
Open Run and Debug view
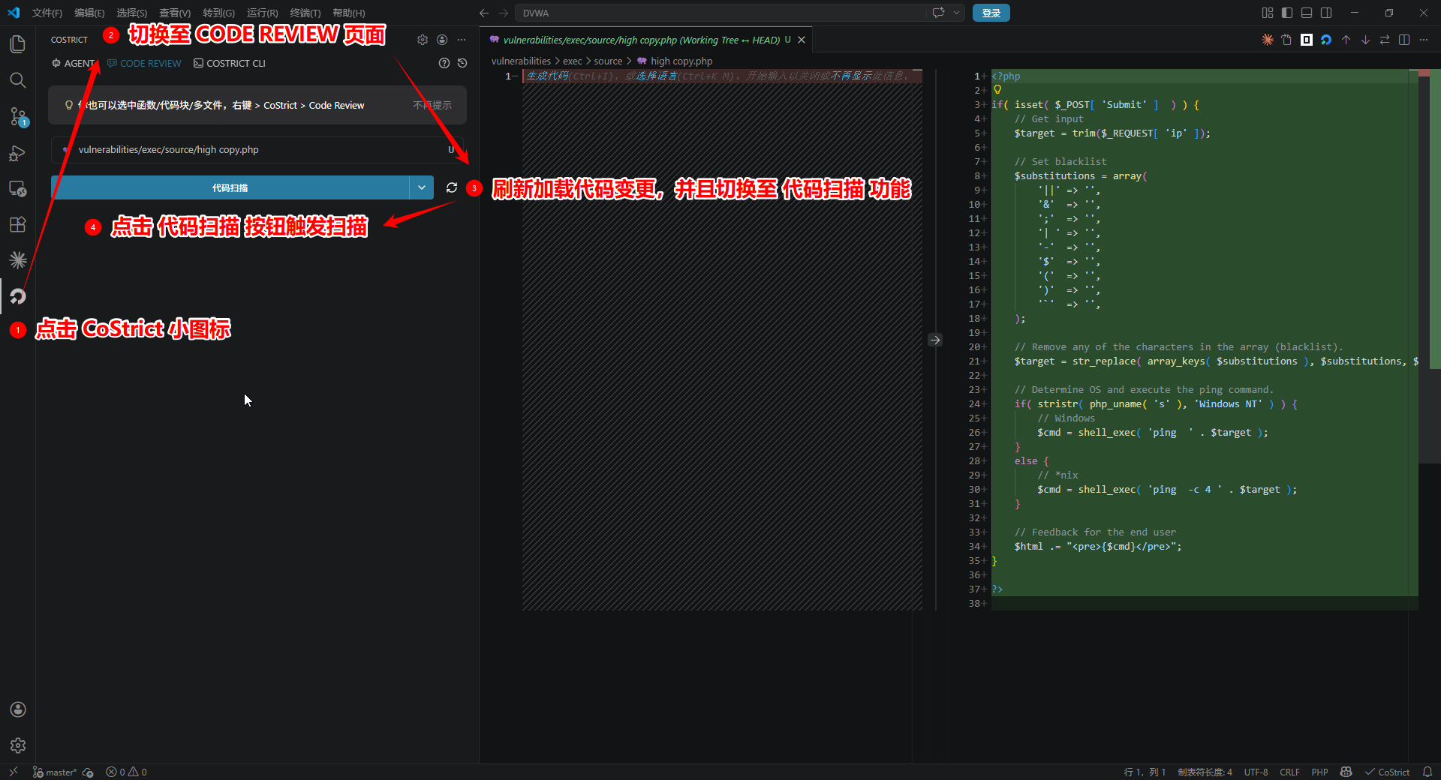(x=18, y=153)
